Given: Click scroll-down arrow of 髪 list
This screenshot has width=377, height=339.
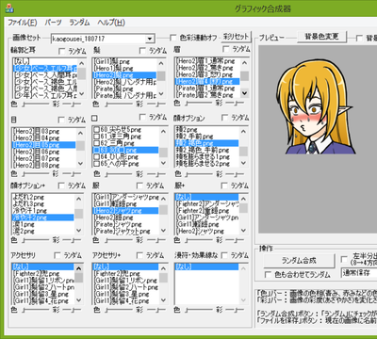Looking at the screenshot, I should point(161,94).
